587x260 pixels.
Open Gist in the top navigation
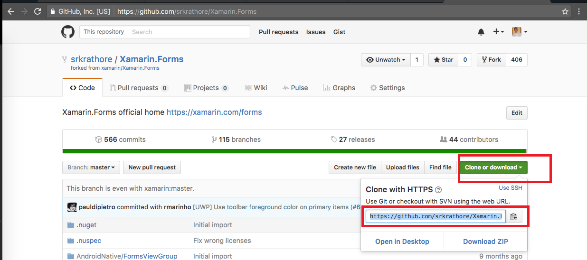click(x=339, y=32)
